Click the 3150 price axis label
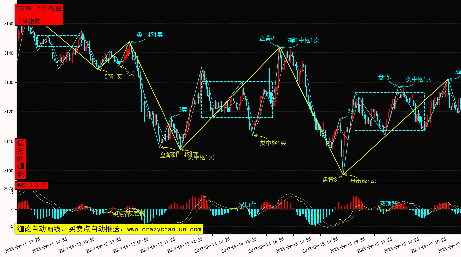This screenshot has width=461, height=257. pyautogui.click(x=9, y=24)
